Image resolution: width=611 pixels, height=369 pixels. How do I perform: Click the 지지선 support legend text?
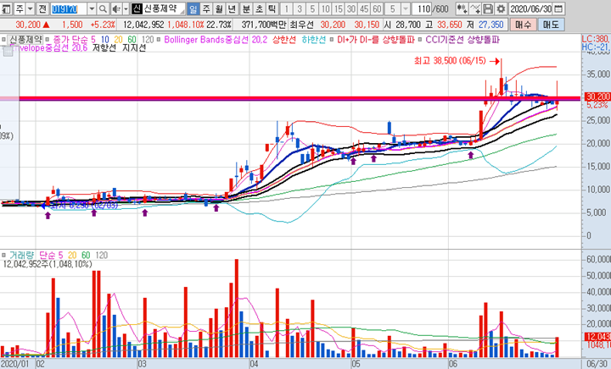pos(134,48)
